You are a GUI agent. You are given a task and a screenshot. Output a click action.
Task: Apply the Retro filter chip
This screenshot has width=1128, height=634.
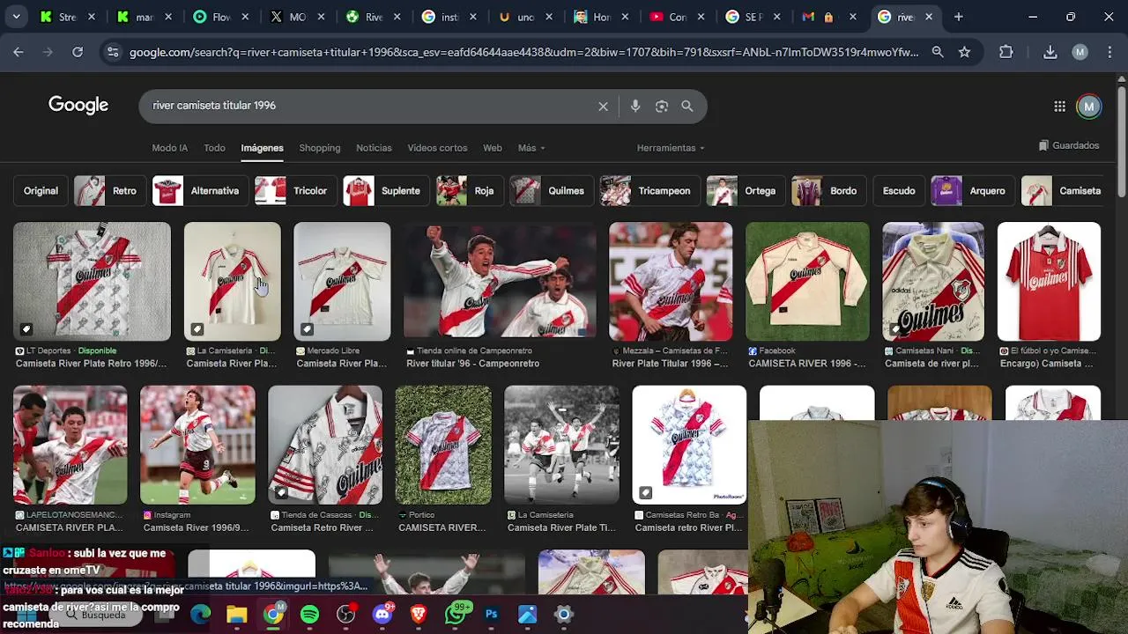(x=110, y=191)
